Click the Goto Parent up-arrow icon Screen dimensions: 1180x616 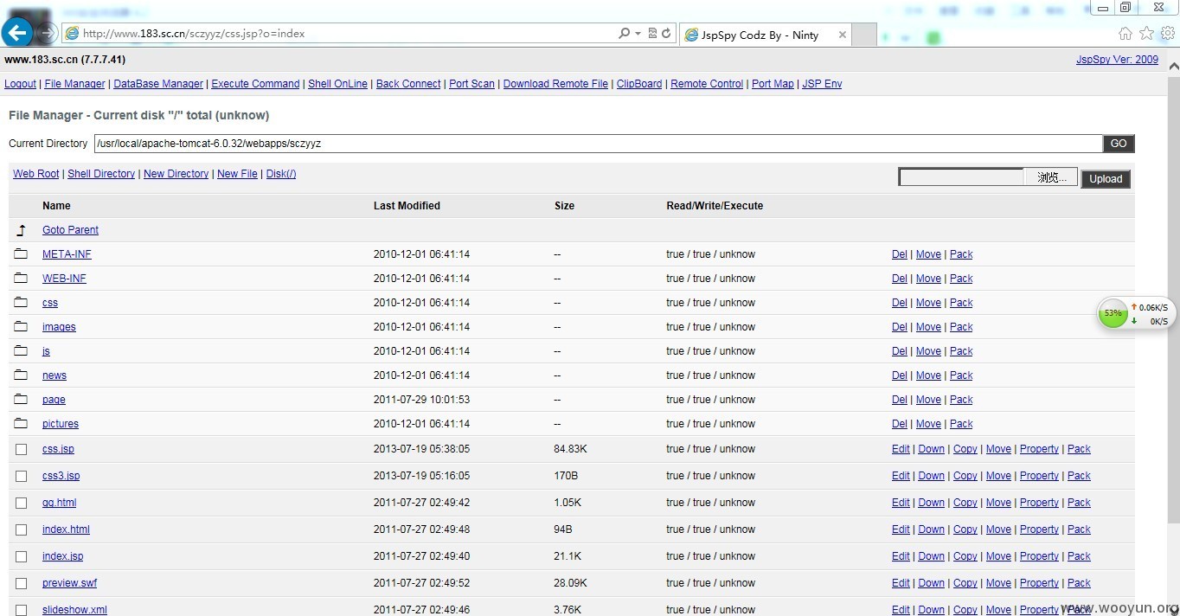[22, 230]
